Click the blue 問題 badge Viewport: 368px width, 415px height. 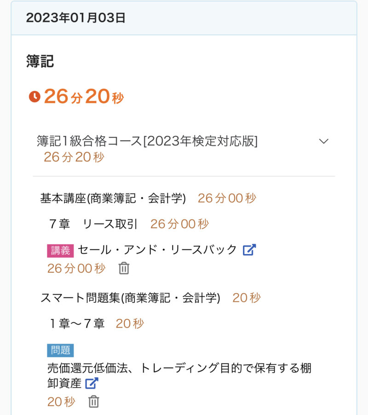pos(60,350)
